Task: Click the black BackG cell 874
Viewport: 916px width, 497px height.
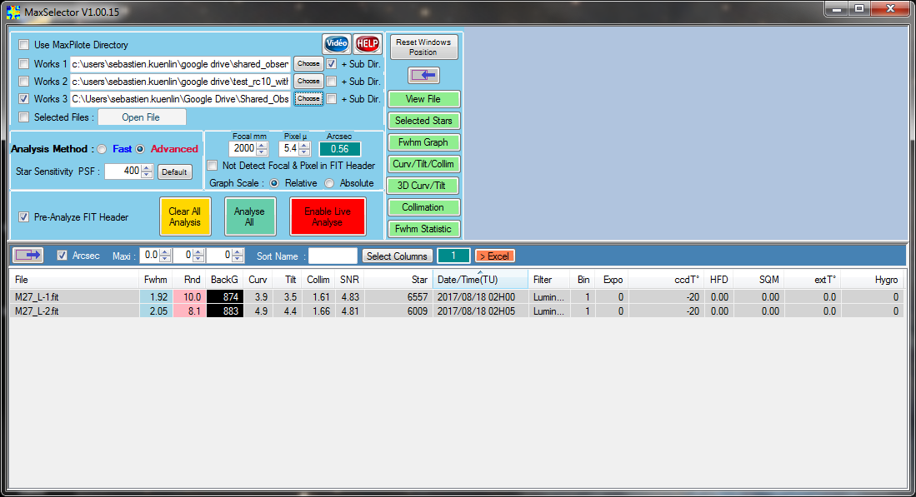Action: [x=224, y=297]
